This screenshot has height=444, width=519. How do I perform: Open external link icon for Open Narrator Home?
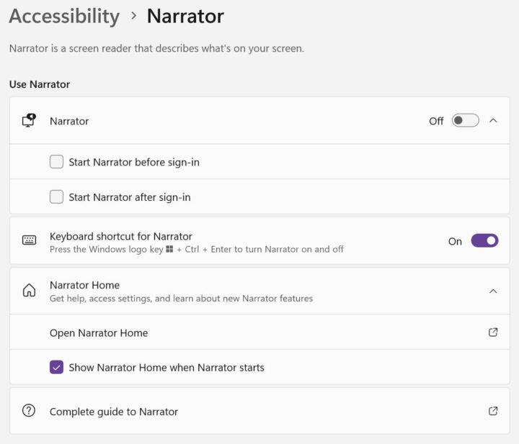coord(493,332)
